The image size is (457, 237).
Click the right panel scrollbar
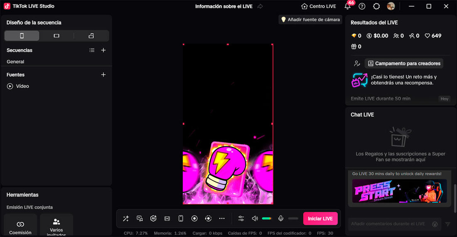[x=455, y=198]
